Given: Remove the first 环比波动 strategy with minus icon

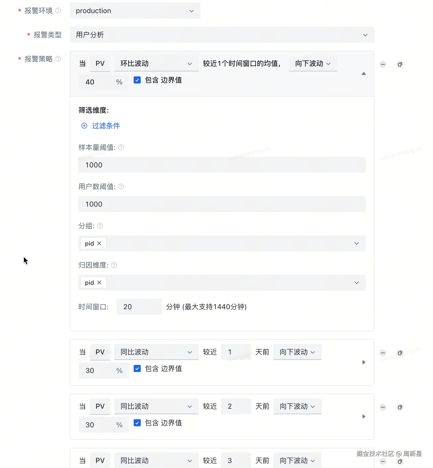Looking at the screenshot, I should (x=383, y=64).
